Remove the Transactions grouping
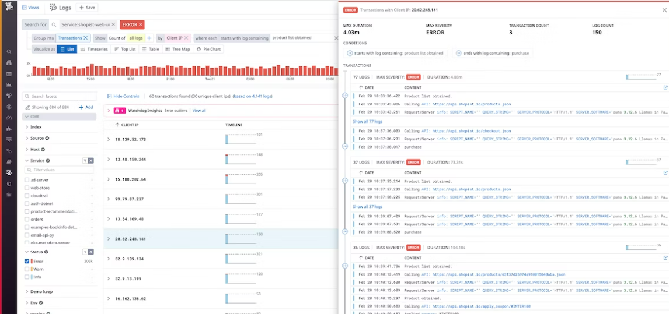 point(85,38)
